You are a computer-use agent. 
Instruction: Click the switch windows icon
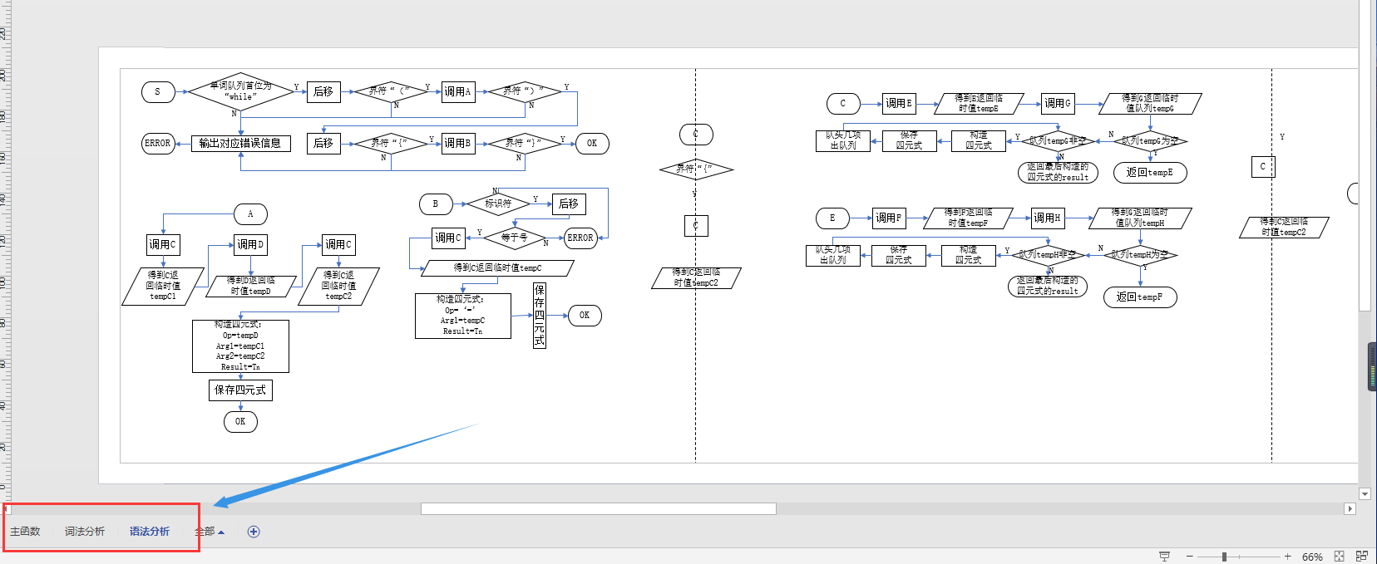point(1361,557)
